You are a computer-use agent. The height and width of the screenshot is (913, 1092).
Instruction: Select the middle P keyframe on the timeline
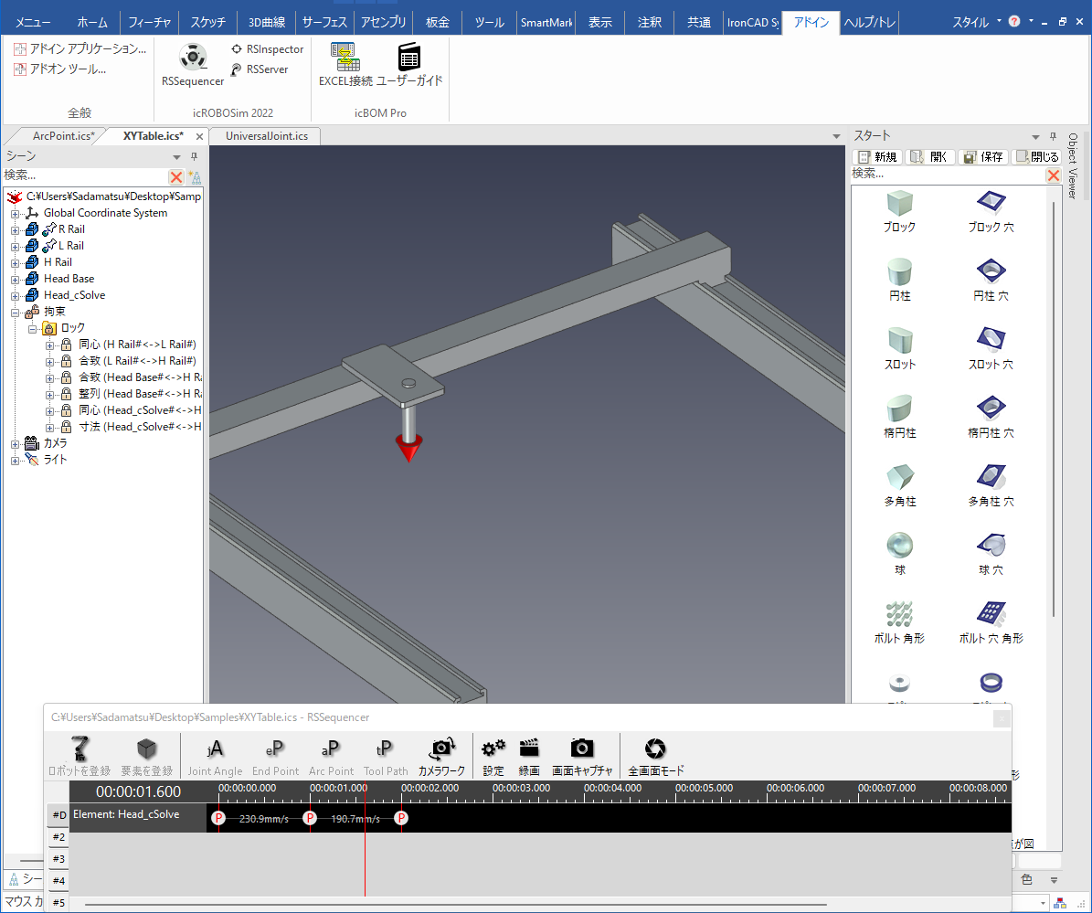tap(310, 818)
